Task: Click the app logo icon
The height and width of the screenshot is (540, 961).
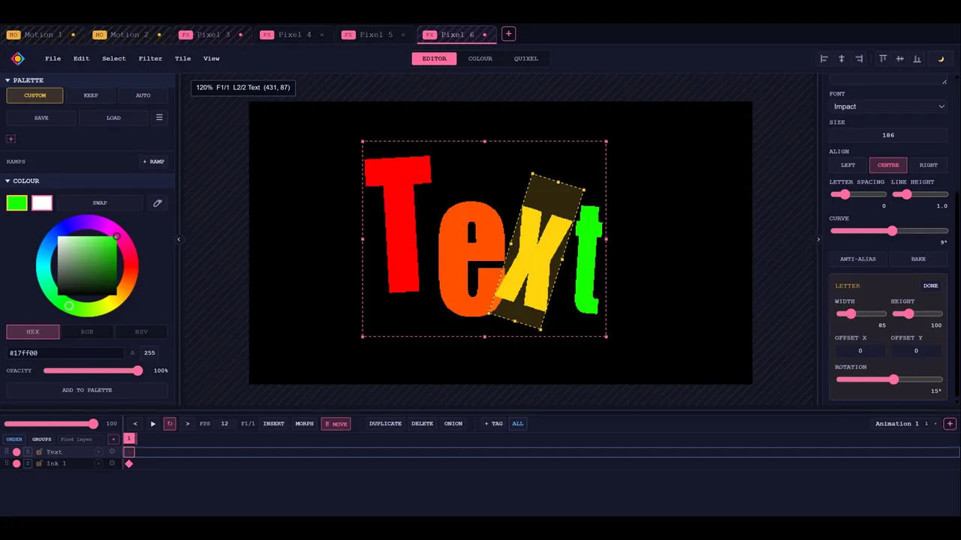Action: [x=18, y=58]
